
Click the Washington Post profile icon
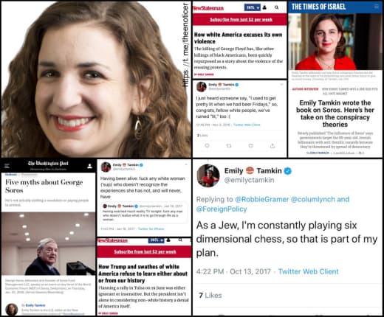pyautogui.click(x=89, y=166)
